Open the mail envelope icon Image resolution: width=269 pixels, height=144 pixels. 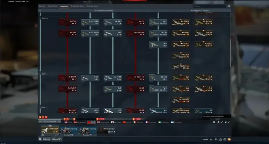coord(229,139)
